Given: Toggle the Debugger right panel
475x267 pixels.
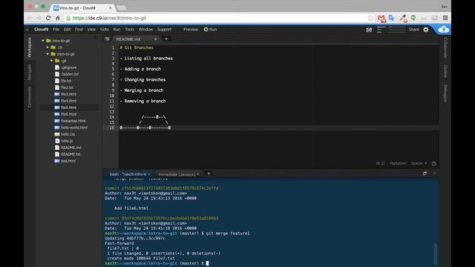Looking at the screenshot, I should pyautogui.click(x=445, y=93).
